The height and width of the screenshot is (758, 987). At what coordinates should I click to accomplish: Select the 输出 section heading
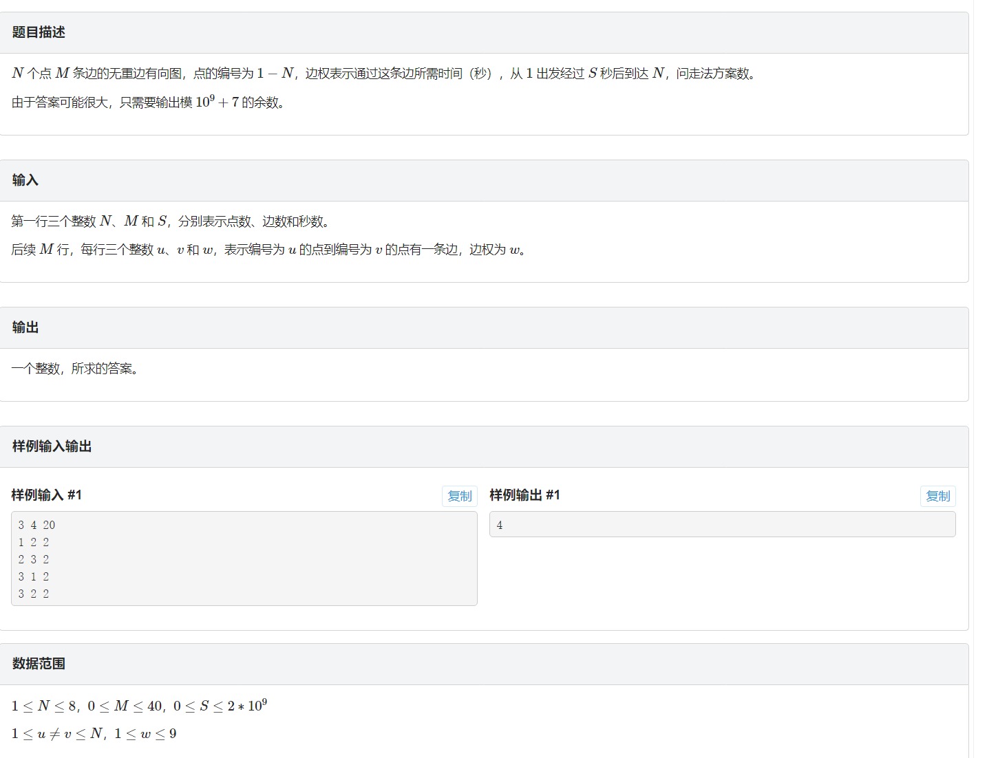pyautogui.click(x=25, y=327)
